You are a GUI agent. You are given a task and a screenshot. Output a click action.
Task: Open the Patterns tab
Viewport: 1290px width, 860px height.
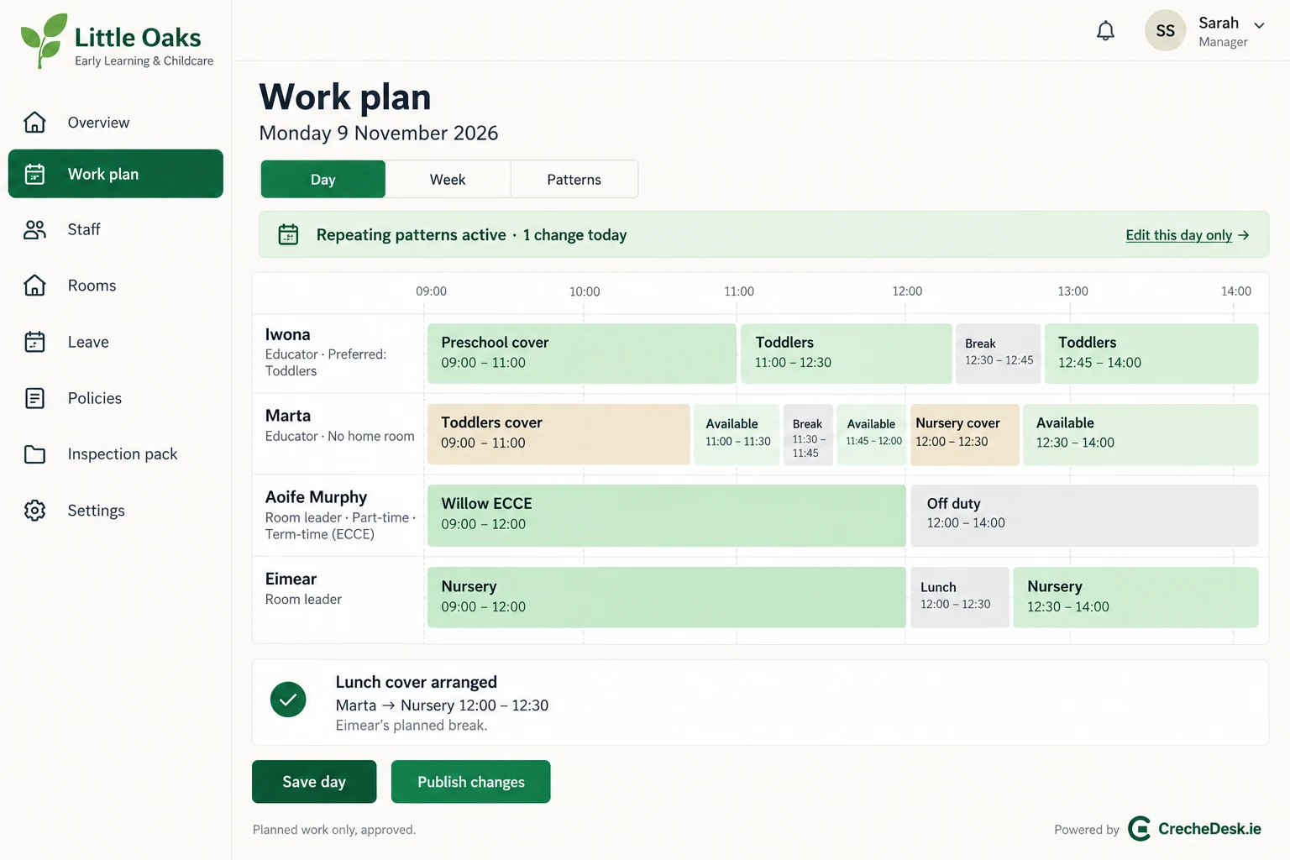click(x=574, y=179)
